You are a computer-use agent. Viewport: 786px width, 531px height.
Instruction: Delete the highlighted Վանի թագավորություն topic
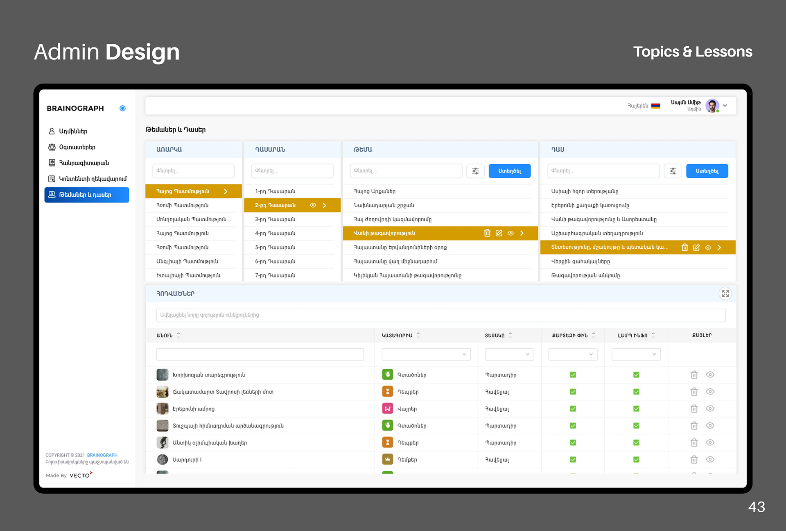click(x=487, y=233)
